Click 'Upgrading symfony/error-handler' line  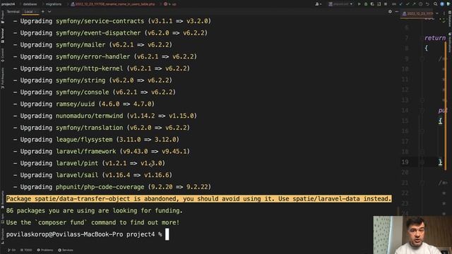tap(105, 56)
